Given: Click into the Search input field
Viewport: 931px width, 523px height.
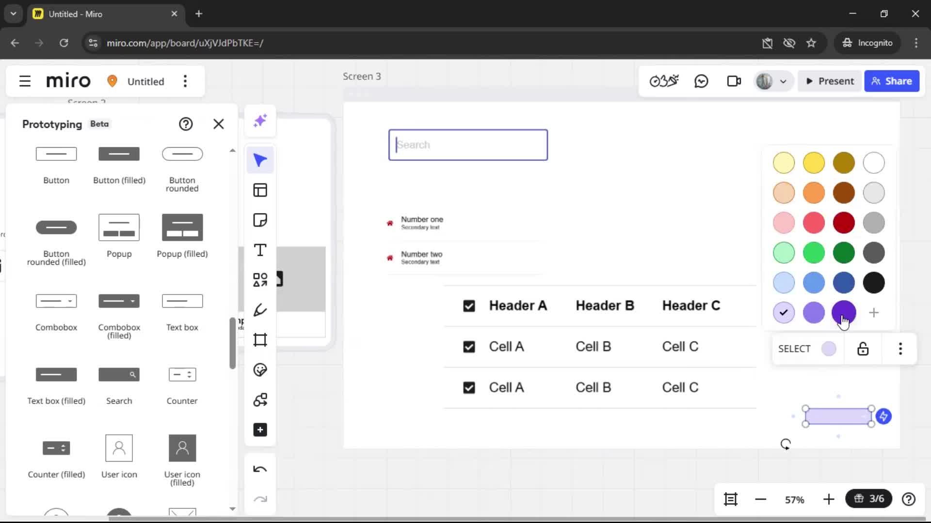Looking at the screenshot, I should click(x=468, y=145).
